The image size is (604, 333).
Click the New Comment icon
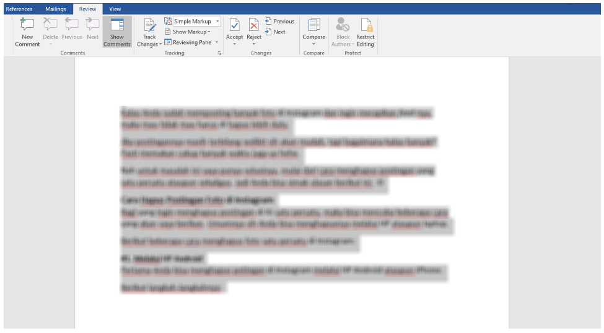click(x=27, y=25)
